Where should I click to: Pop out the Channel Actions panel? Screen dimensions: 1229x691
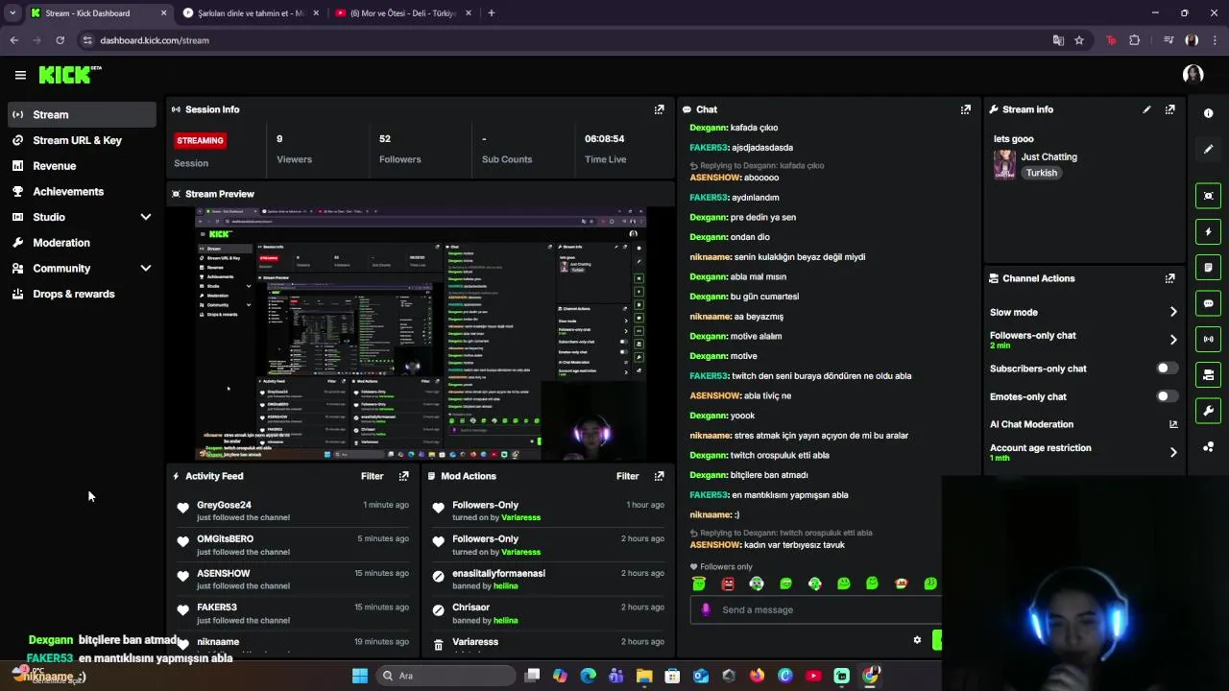[1169, 278]
